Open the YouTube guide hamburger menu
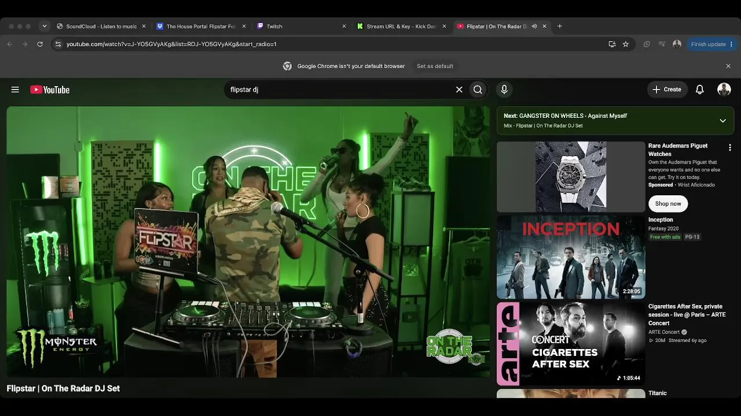 (x=15, y=90)
